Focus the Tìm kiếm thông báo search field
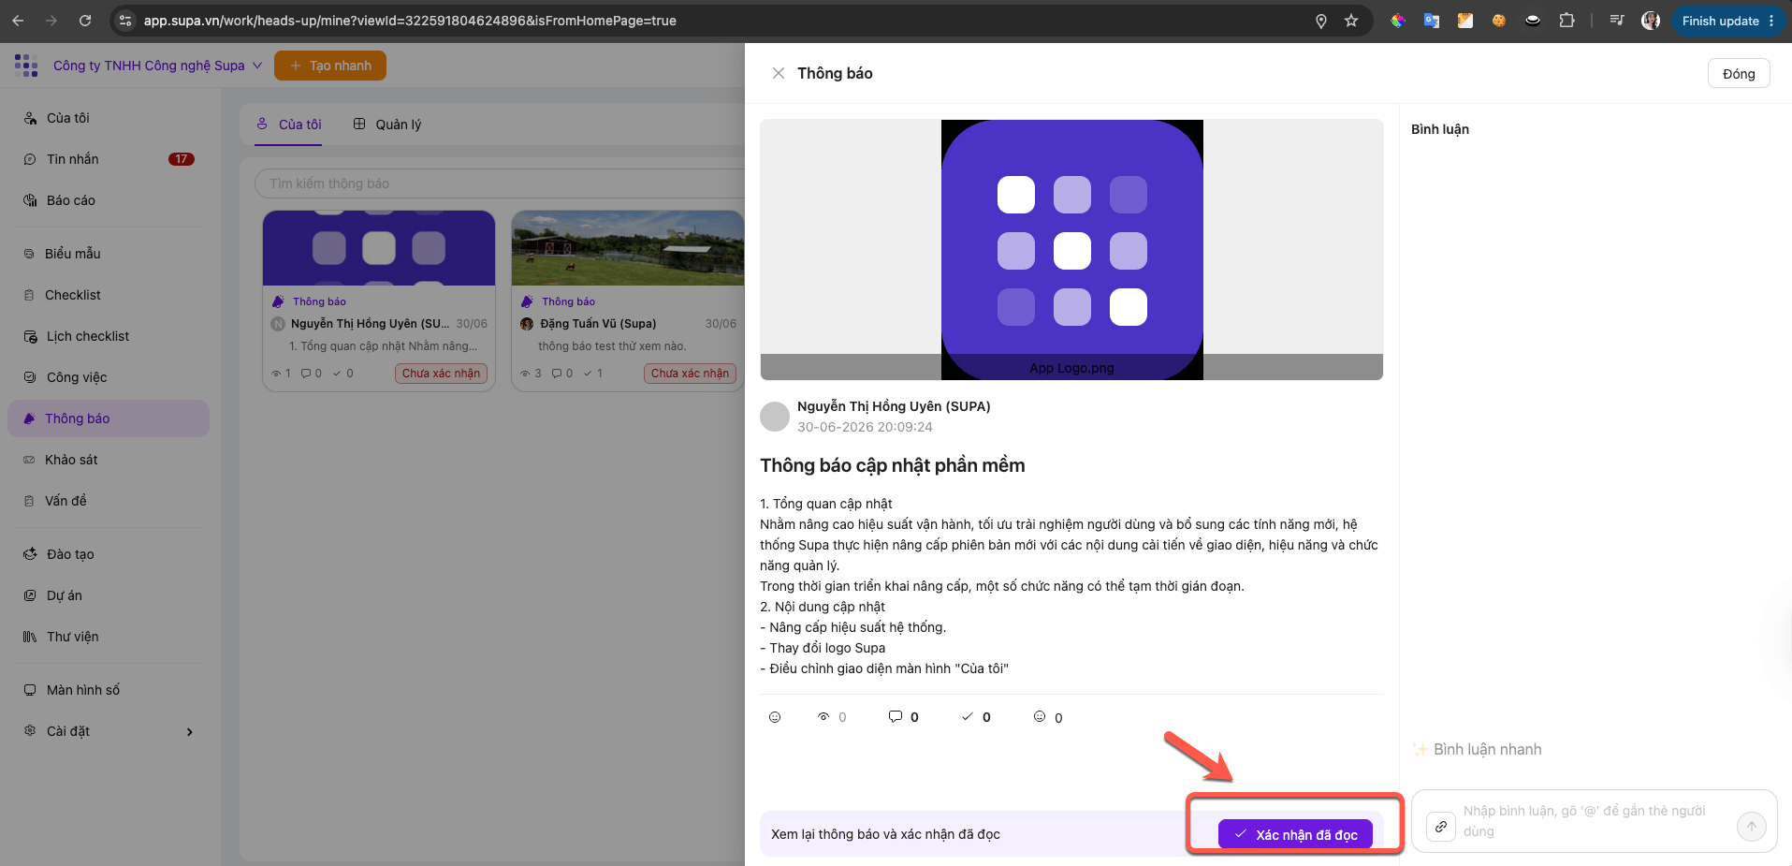Viewport: 1792px width, 866px height. click(x=500, y=183)
